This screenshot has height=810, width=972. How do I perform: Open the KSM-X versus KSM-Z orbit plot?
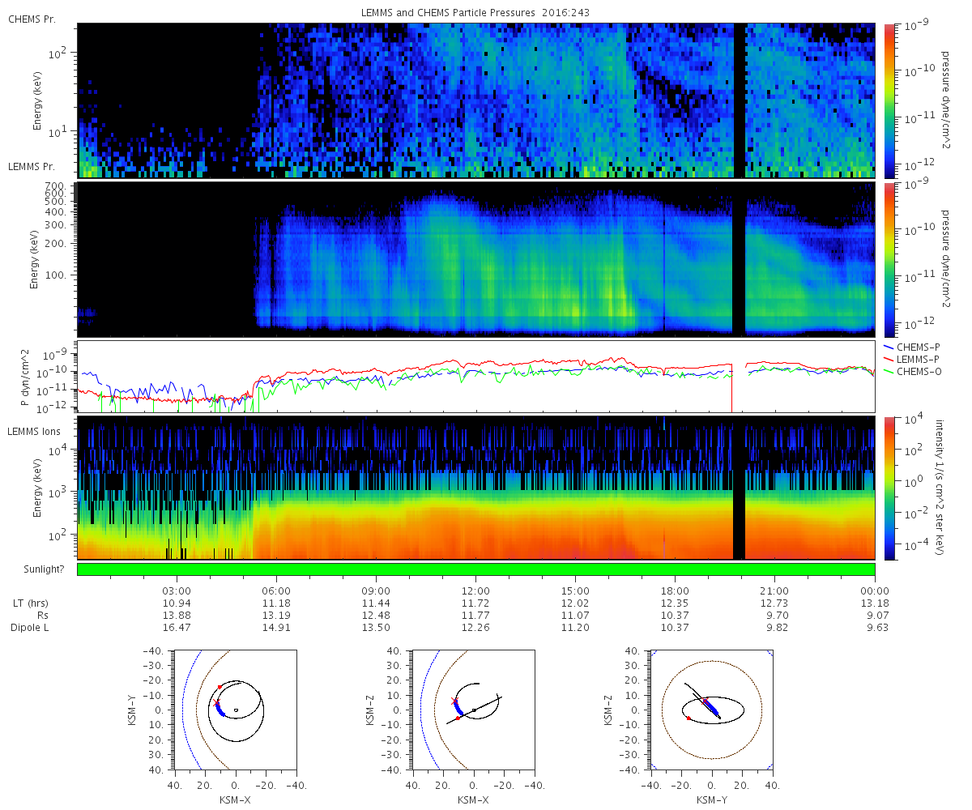click(474, 709)
